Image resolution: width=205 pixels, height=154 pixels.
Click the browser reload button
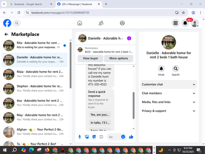19,13
